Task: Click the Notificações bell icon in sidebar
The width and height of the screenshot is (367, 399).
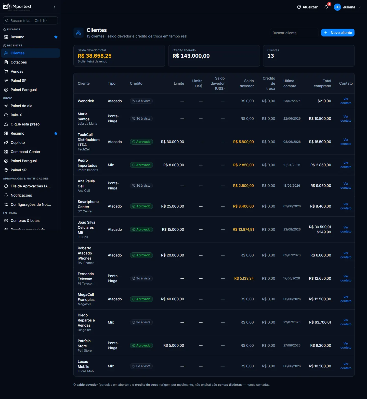Action: [6, 195]
